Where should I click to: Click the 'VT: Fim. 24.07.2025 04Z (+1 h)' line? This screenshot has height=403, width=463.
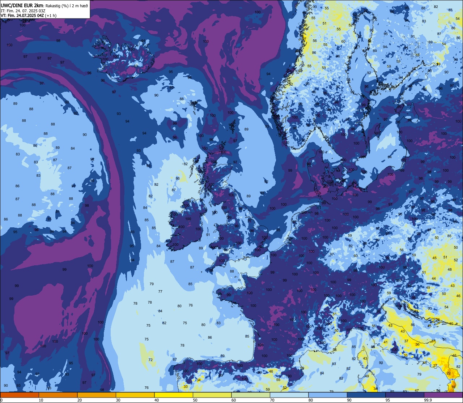[x=29, y=16]
